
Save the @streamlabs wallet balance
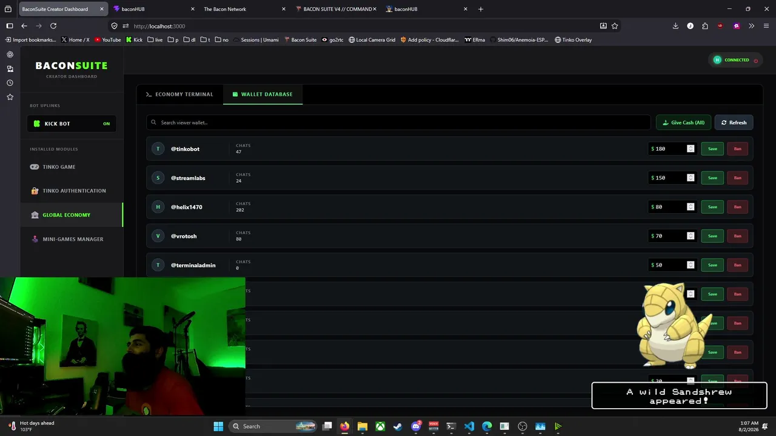[712, 178]
